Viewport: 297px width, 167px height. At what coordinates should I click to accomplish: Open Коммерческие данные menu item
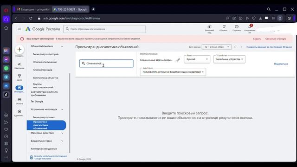coord(44,149)
